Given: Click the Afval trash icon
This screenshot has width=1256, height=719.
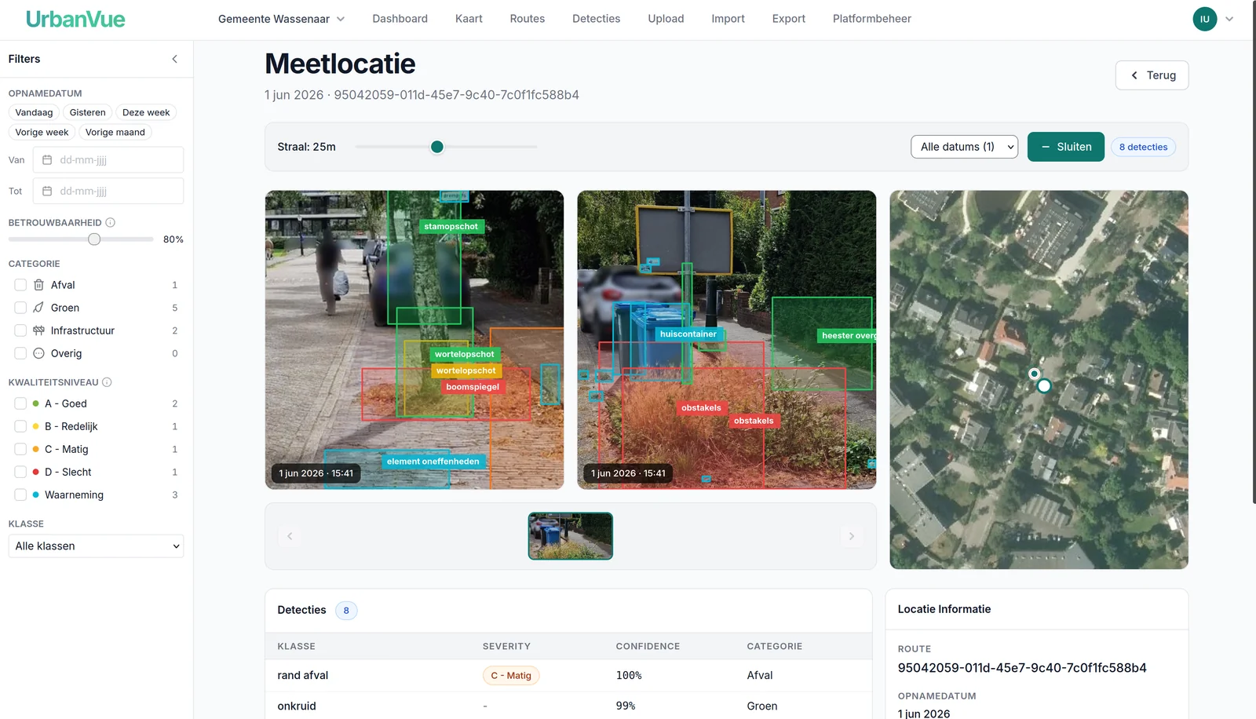Looking at the screenshot, I should (x=38, y=285).
